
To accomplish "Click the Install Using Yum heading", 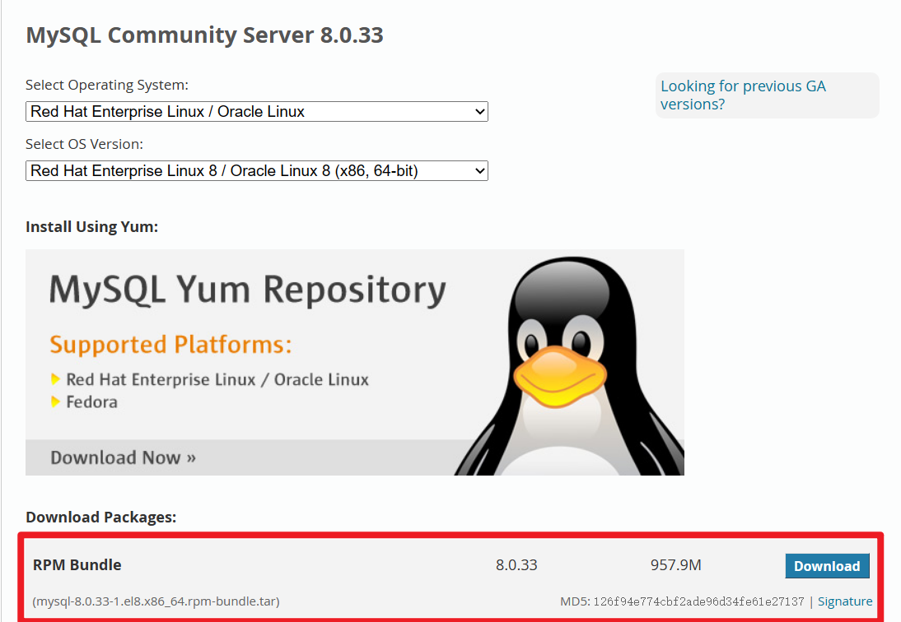I will pos(92,226).
